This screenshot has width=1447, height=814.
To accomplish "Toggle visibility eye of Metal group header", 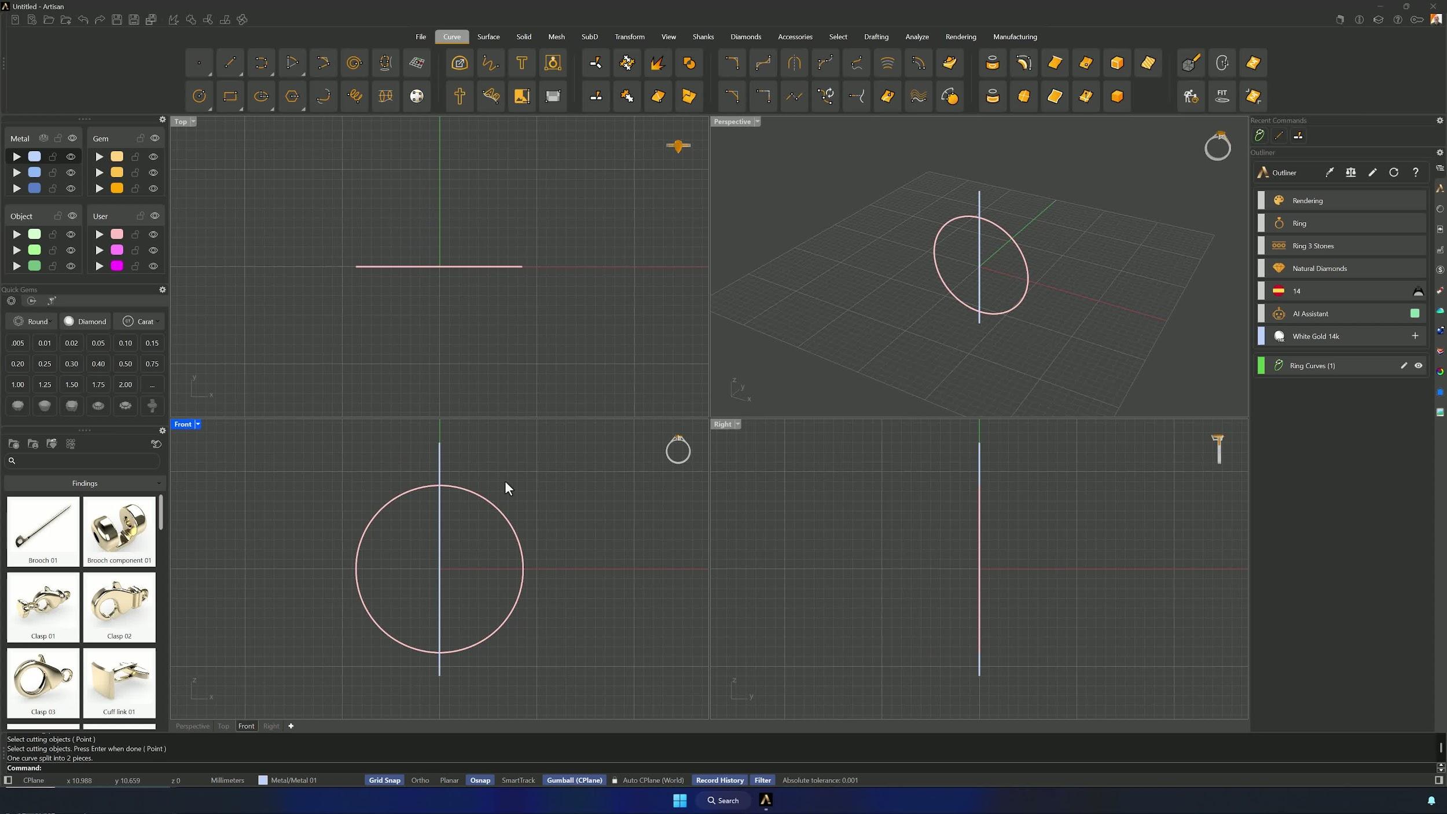I will [72, 138].
